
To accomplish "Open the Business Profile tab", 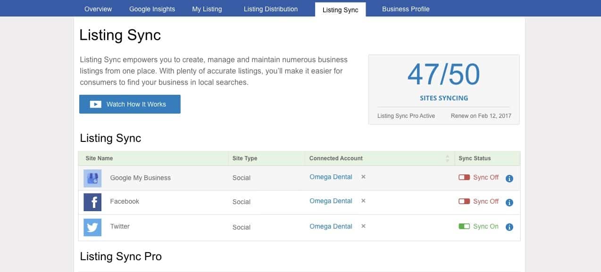I will 406,9.
